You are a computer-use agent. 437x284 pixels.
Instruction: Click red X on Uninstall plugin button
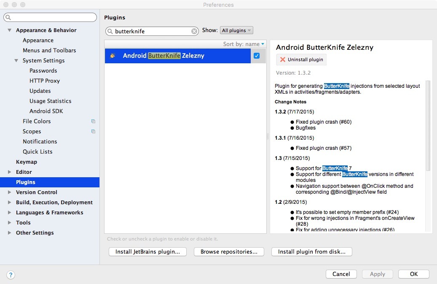coord(283,60)
